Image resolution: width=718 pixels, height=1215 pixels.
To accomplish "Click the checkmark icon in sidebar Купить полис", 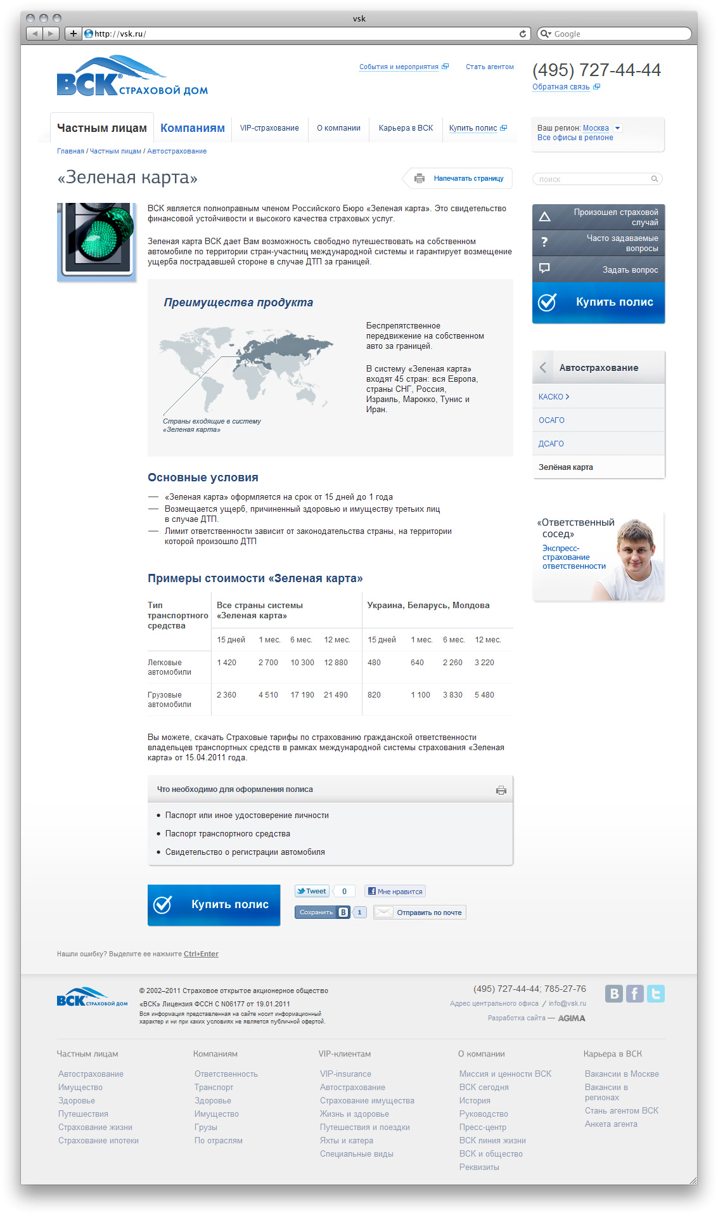I will click(547, 302).
